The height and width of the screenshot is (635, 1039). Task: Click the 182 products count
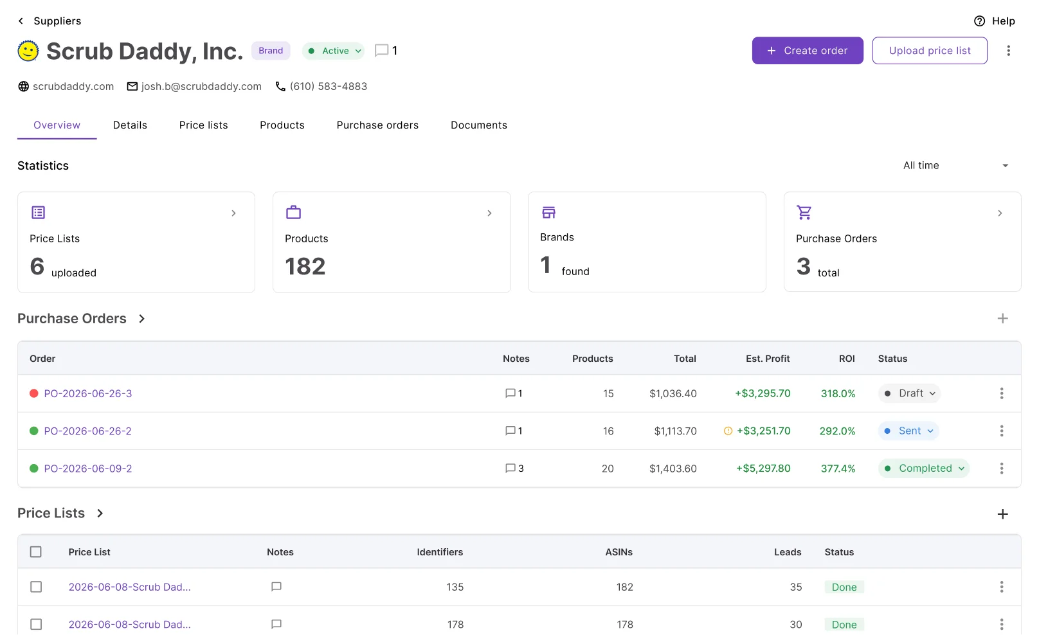(x=305, y=266)
